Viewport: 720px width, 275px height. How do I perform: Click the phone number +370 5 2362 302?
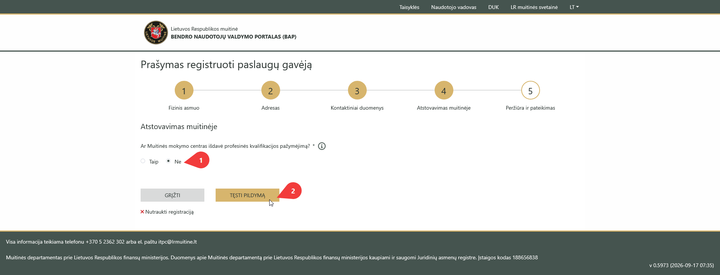[105, 242]
